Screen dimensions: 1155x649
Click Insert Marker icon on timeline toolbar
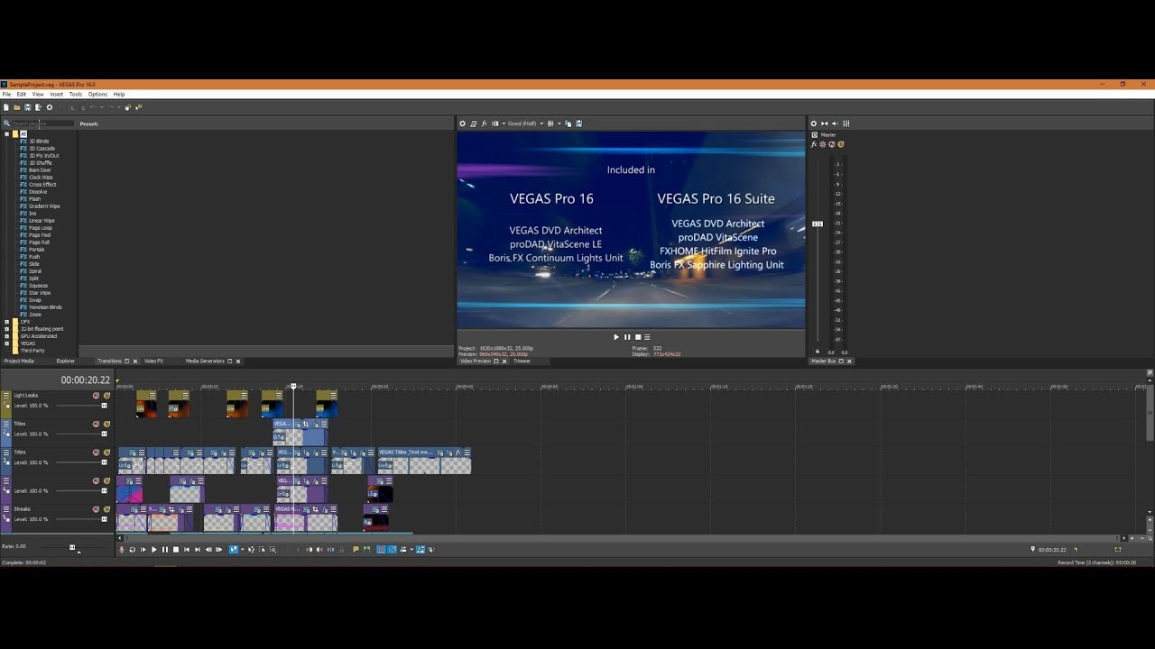[356, 549]
